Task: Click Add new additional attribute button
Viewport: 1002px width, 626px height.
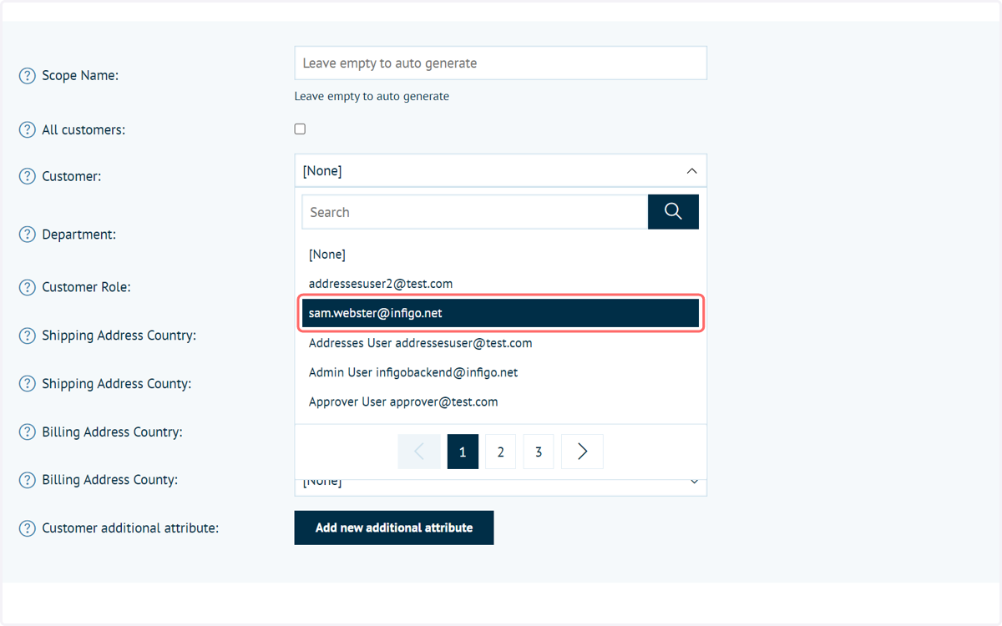Action: 394,528
